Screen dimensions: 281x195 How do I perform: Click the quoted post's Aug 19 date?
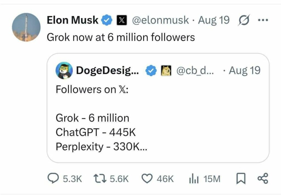point(244,71)
